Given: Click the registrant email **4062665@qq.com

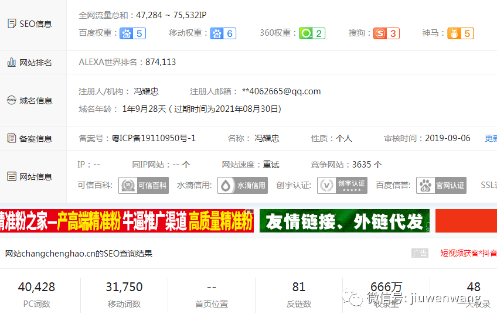Looking at the screenshot, I should pyautogui.click(x=281, y=91).
